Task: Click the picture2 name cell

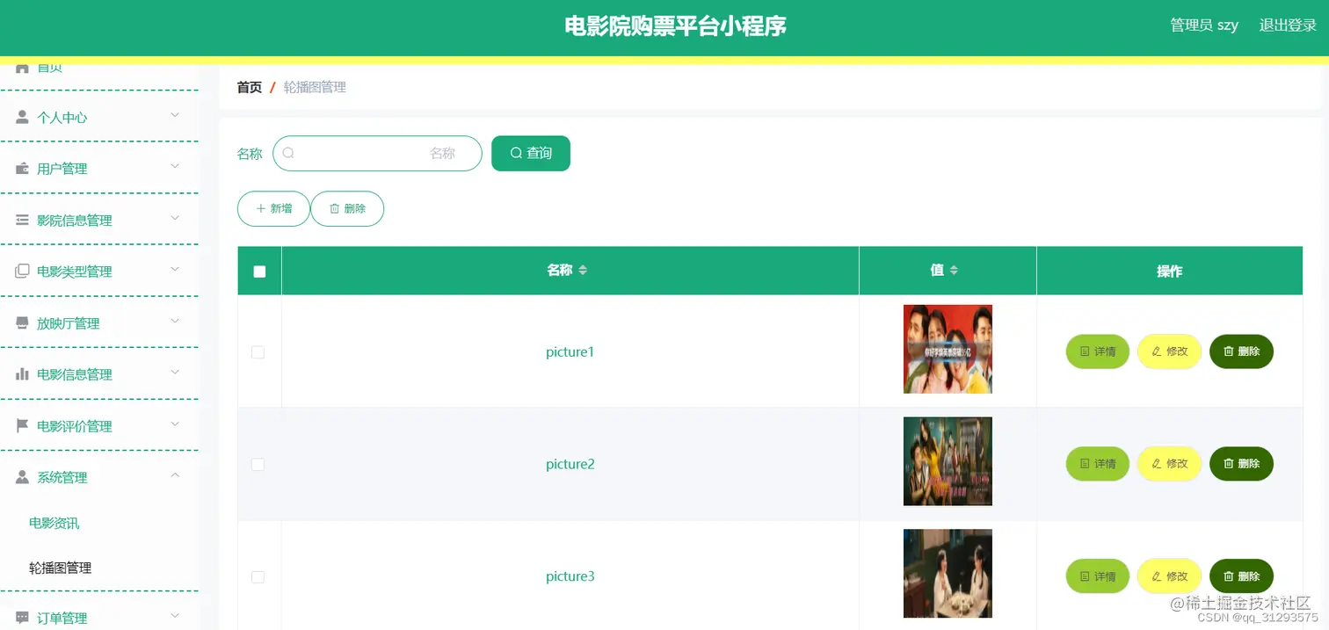Action: click(570, 464)
